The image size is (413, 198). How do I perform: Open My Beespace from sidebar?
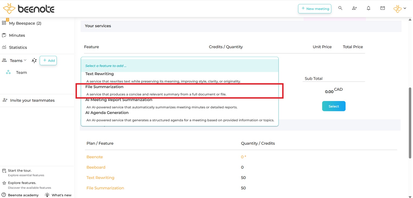pyautogui.click(x=25, y=23)
